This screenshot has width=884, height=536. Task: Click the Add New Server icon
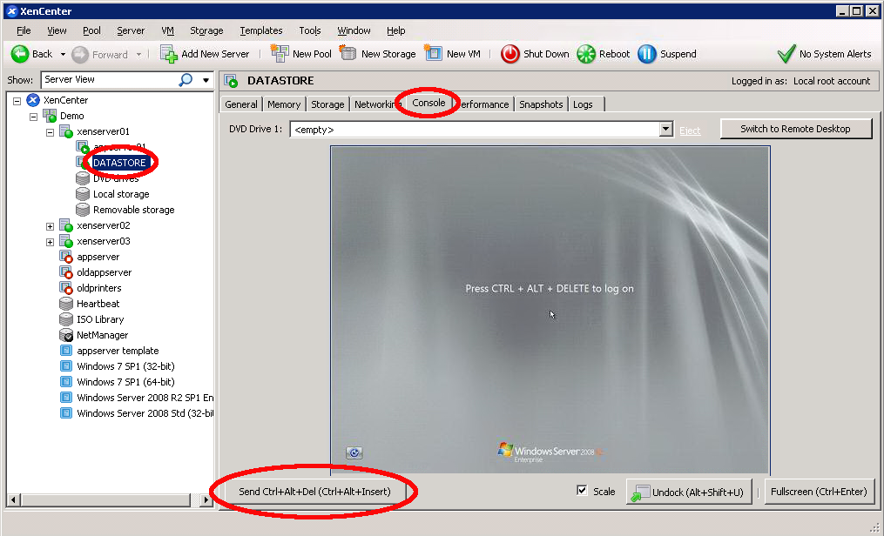[x=169, y=54]
